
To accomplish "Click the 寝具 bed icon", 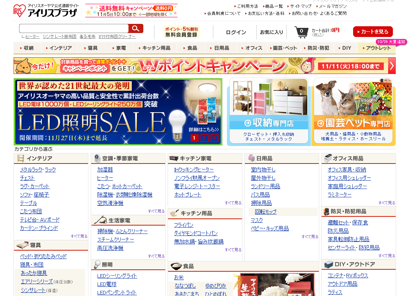I will click(x=22, y=245).
